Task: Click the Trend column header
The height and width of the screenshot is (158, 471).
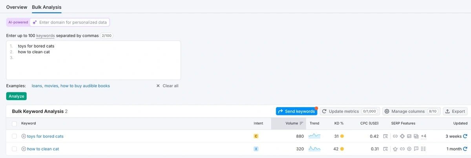Action: click(x=314, y=123)
